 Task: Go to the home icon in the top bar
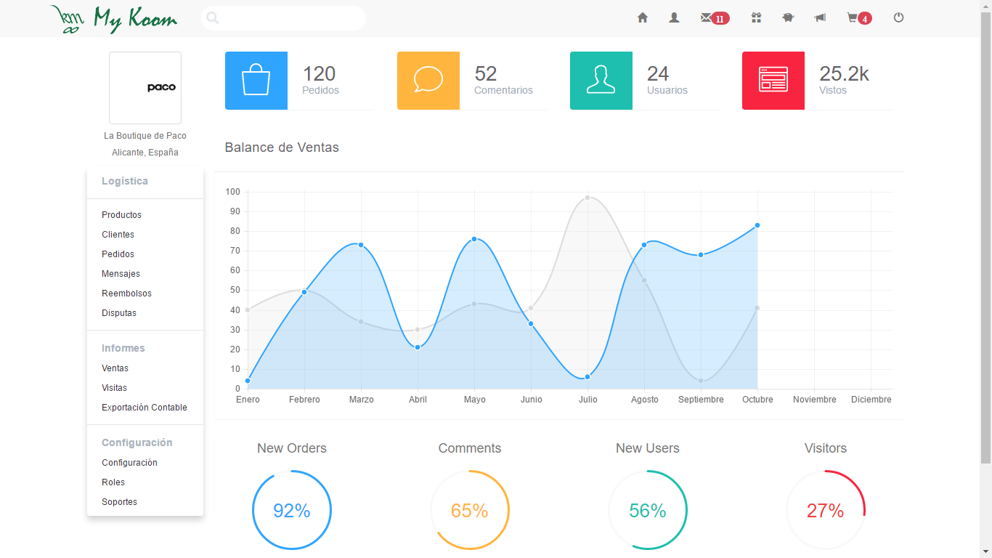tap(642, 18)
